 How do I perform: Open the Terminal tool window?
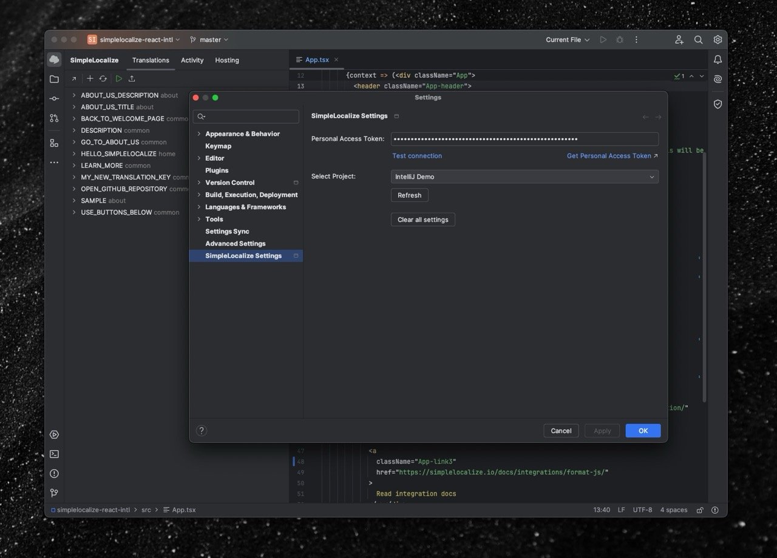coord(55,454)
